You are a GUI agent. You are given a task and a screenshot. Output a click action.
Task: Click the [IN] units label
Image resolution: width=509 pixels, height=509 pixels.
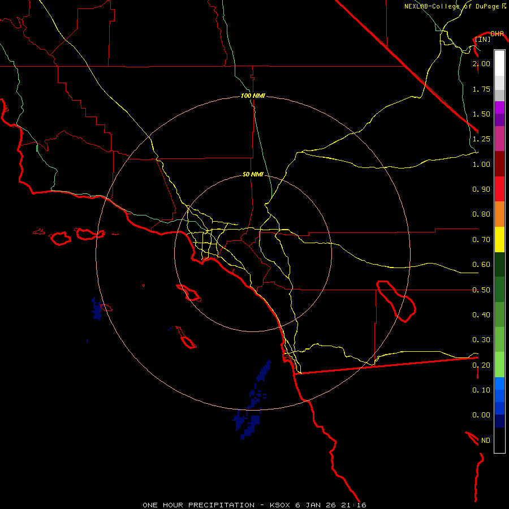click(483, 39)
